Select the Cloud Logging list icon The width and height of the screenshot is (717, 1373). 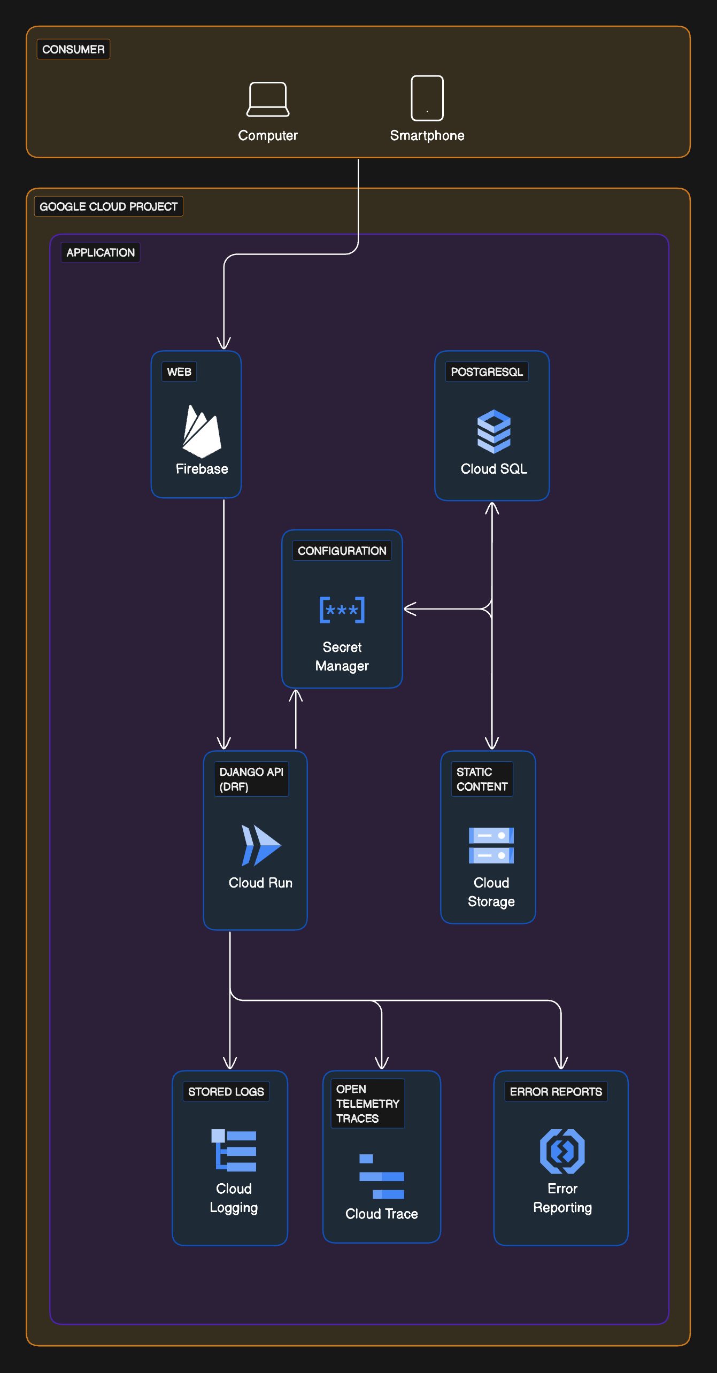tap(234, 1151)
